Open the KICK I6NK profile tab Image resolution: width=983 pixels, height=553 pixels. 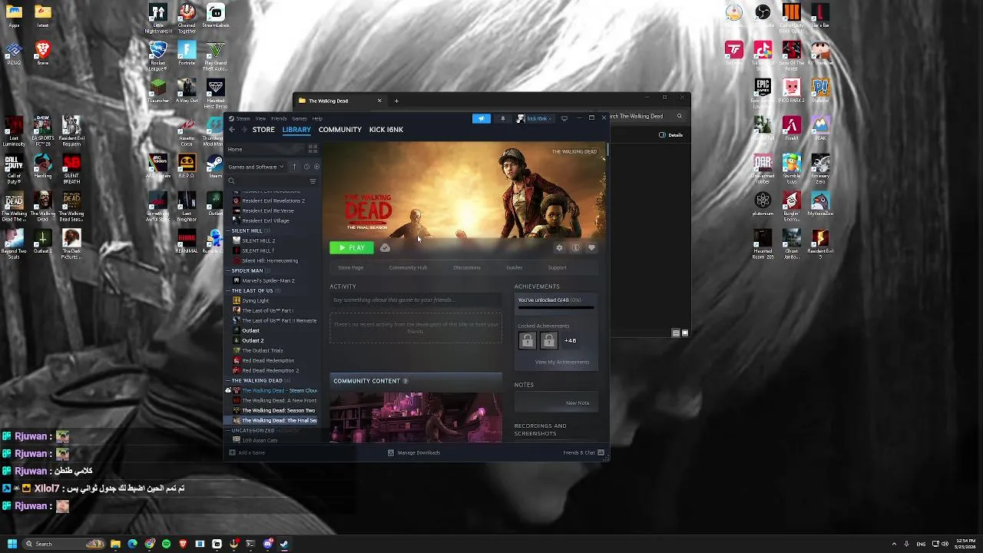click(386, 130)
